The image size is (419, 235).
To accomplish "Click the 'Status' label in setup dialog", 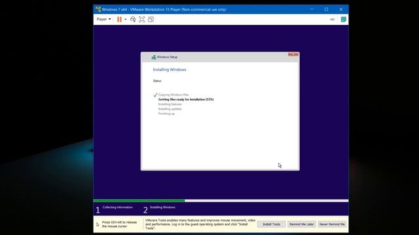I will point(157,81).
